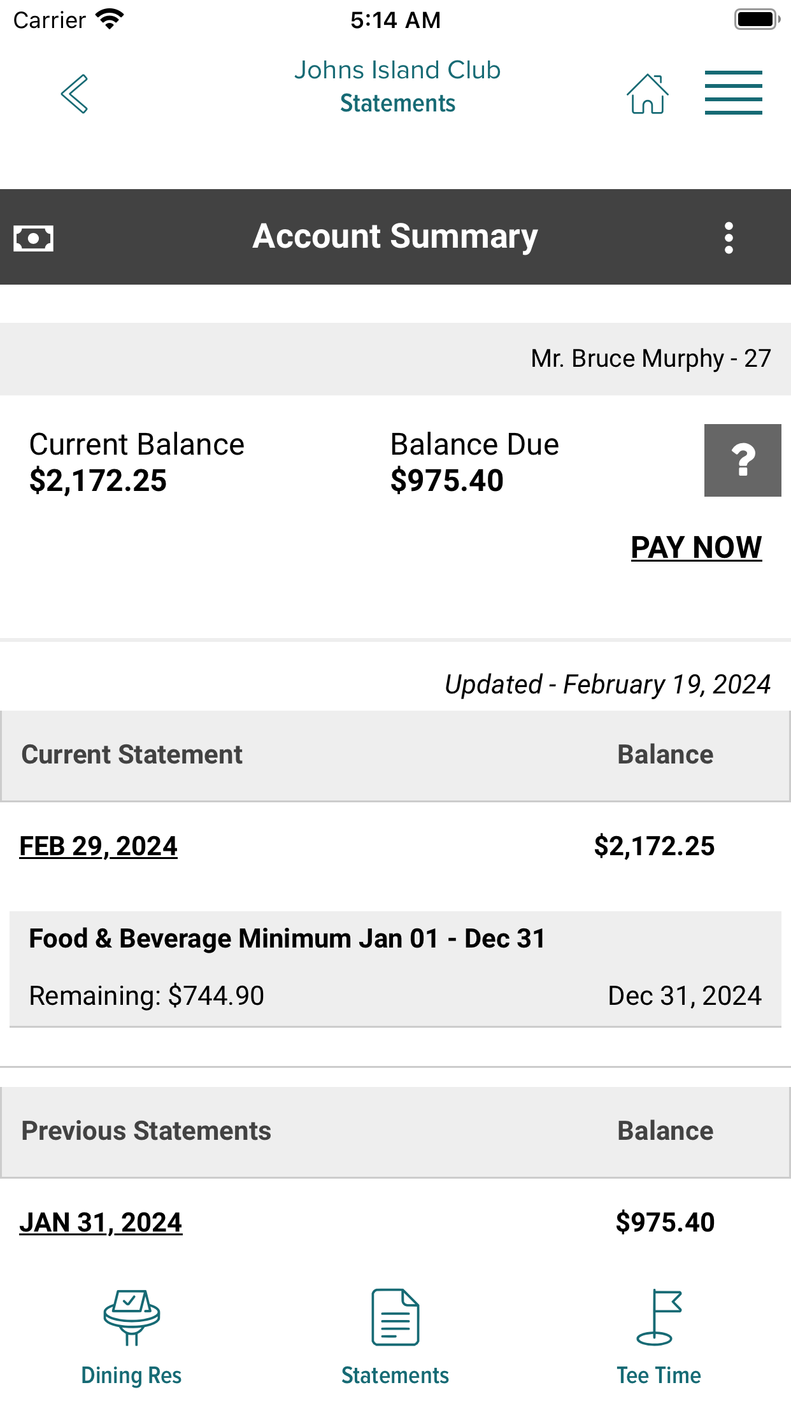Tap the Dining Res icon

coord(132,1317)
